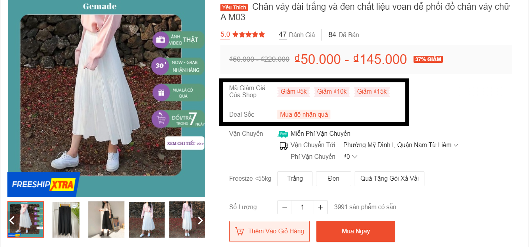529x247 pixels.
Task: Click the five-star rating icons
Action: point(249,35)
